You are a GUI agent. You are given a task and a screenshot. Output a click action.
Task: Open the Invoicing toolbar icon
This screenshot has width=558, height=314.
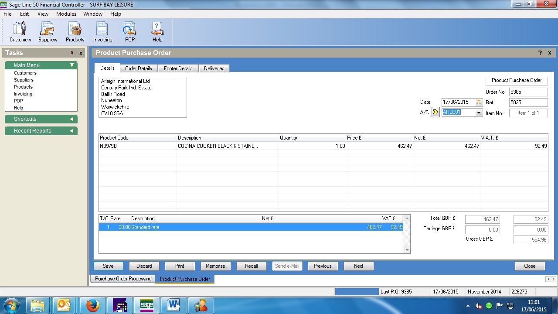(x=102, y=32)
